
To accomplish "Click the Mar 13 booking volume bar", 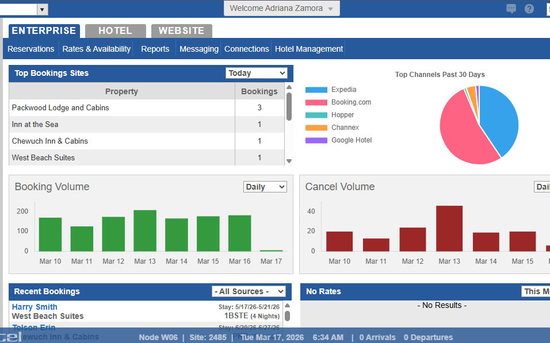I will tap(145, 230).
